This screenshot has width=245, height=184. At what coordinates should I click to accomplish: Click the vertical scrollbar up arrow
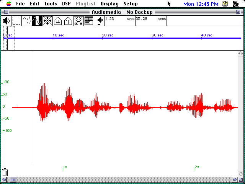point(241,54)
